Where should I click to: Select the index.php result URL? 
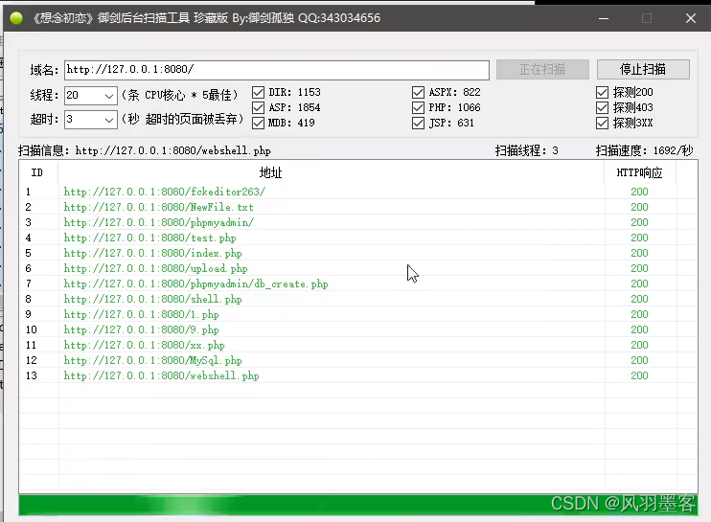(152, 253)
